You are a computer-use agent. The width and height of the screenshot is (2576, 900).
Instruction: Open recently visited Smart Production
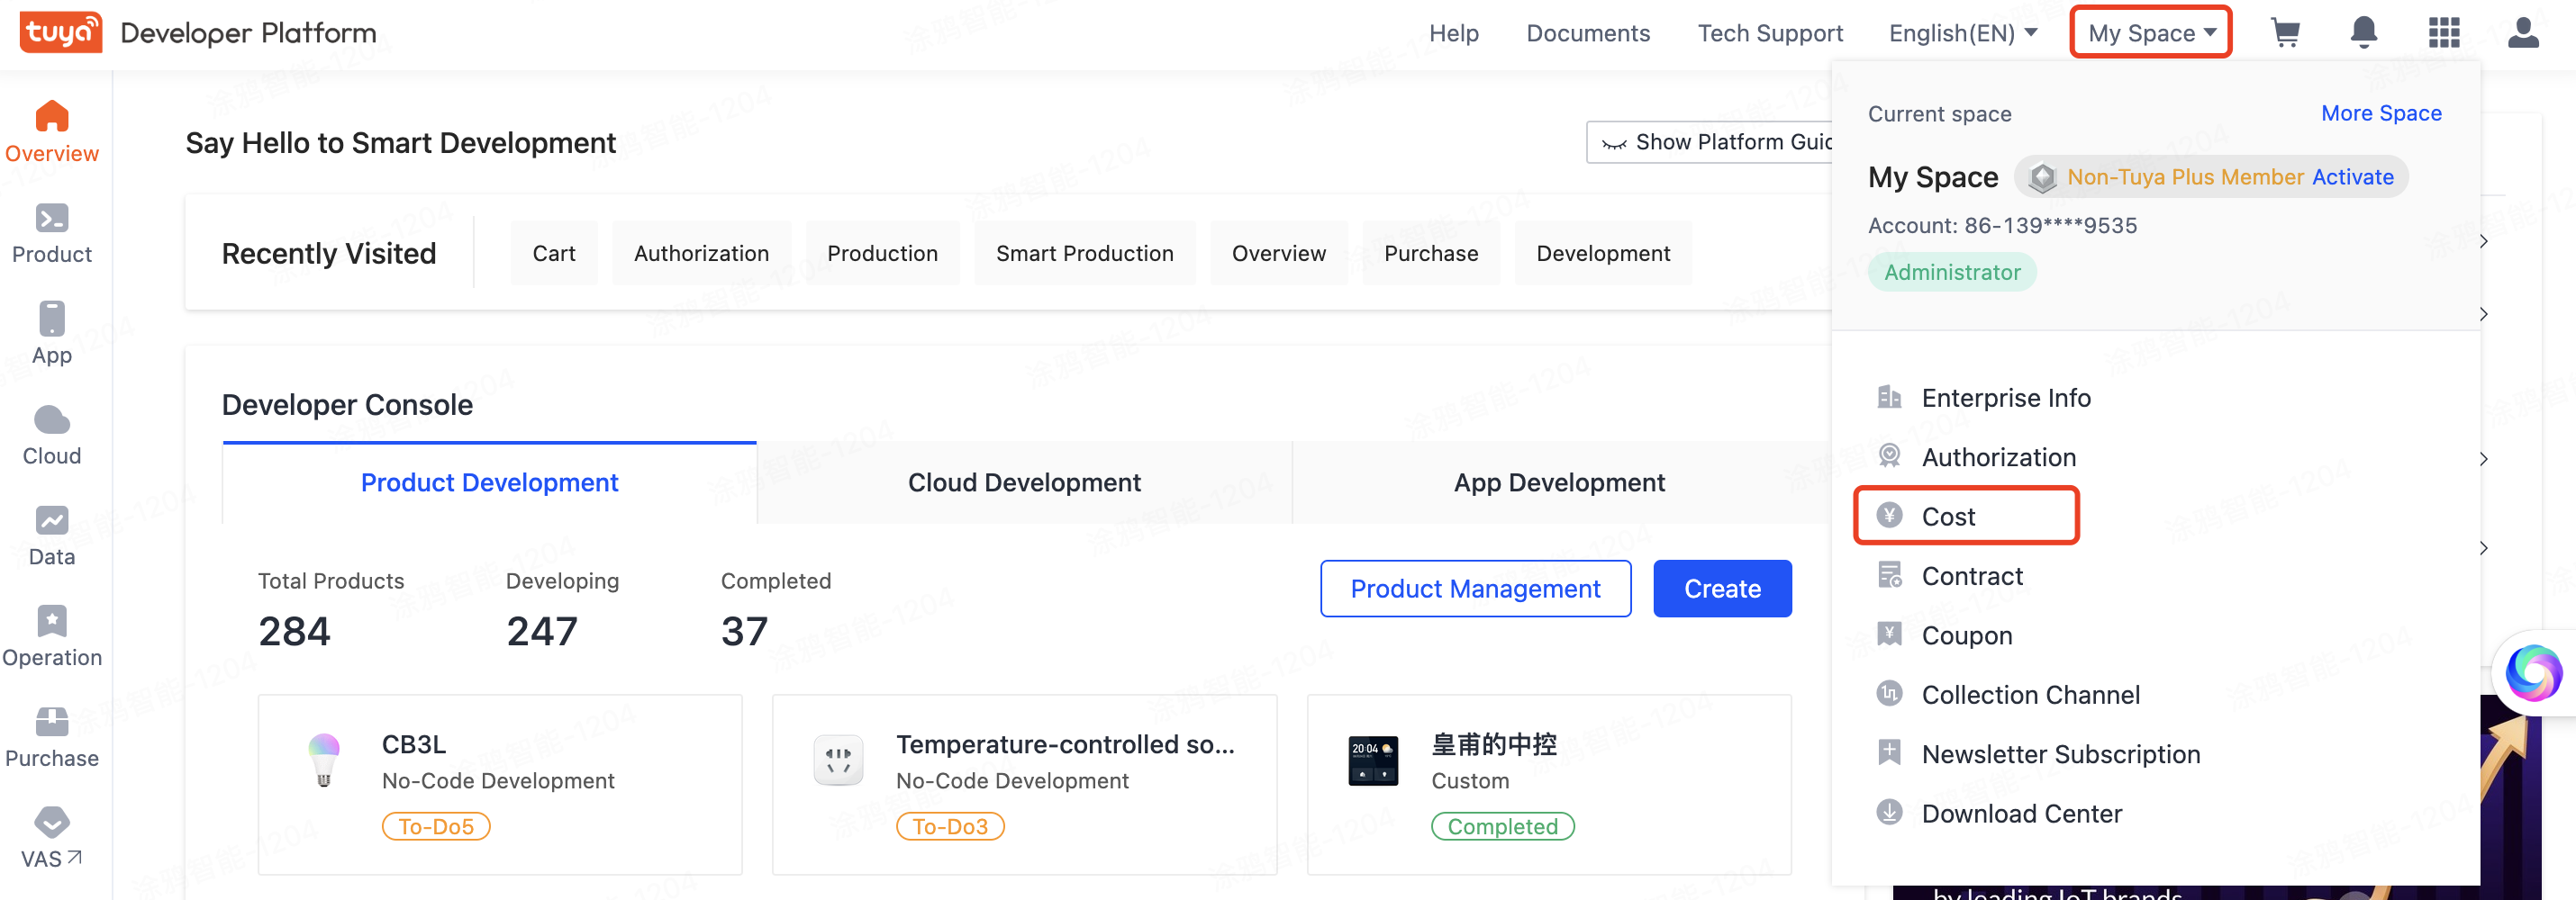[1084, 253]
